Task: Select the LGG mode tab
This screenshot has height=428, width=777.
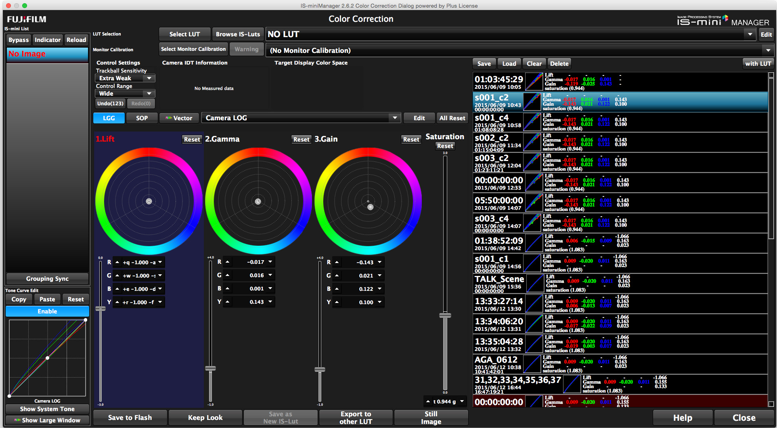Action: pyautogui.click(x=109, y=118)
